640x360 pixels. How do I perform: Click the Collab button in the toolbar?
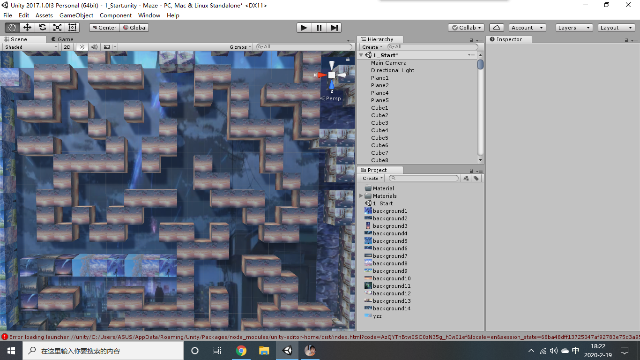coord(466,27)
